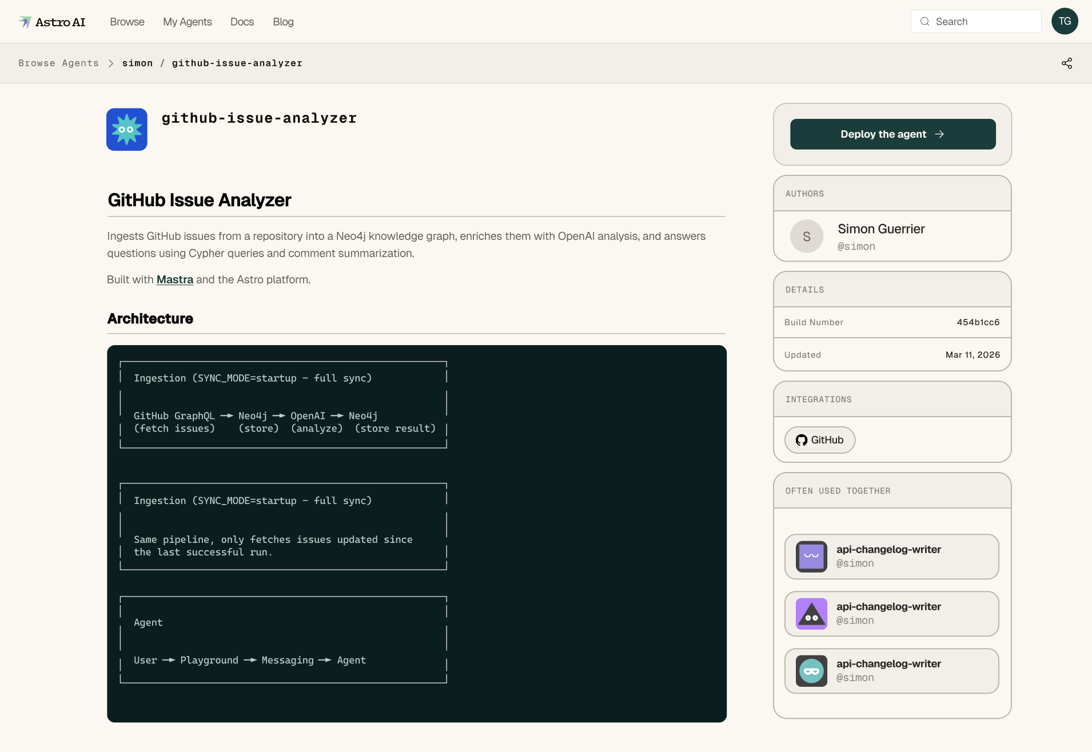The width and height of the screenshot is (1092, 752).
Task: Click the Build Number label
Action: pyautogui.click(x=814, y=322)
